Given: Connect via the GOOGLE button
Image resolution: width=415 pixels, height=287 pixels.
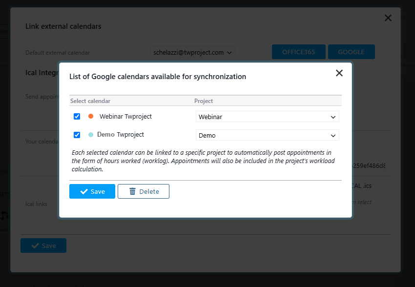Looking at the screenshot, I should point(351,51).
